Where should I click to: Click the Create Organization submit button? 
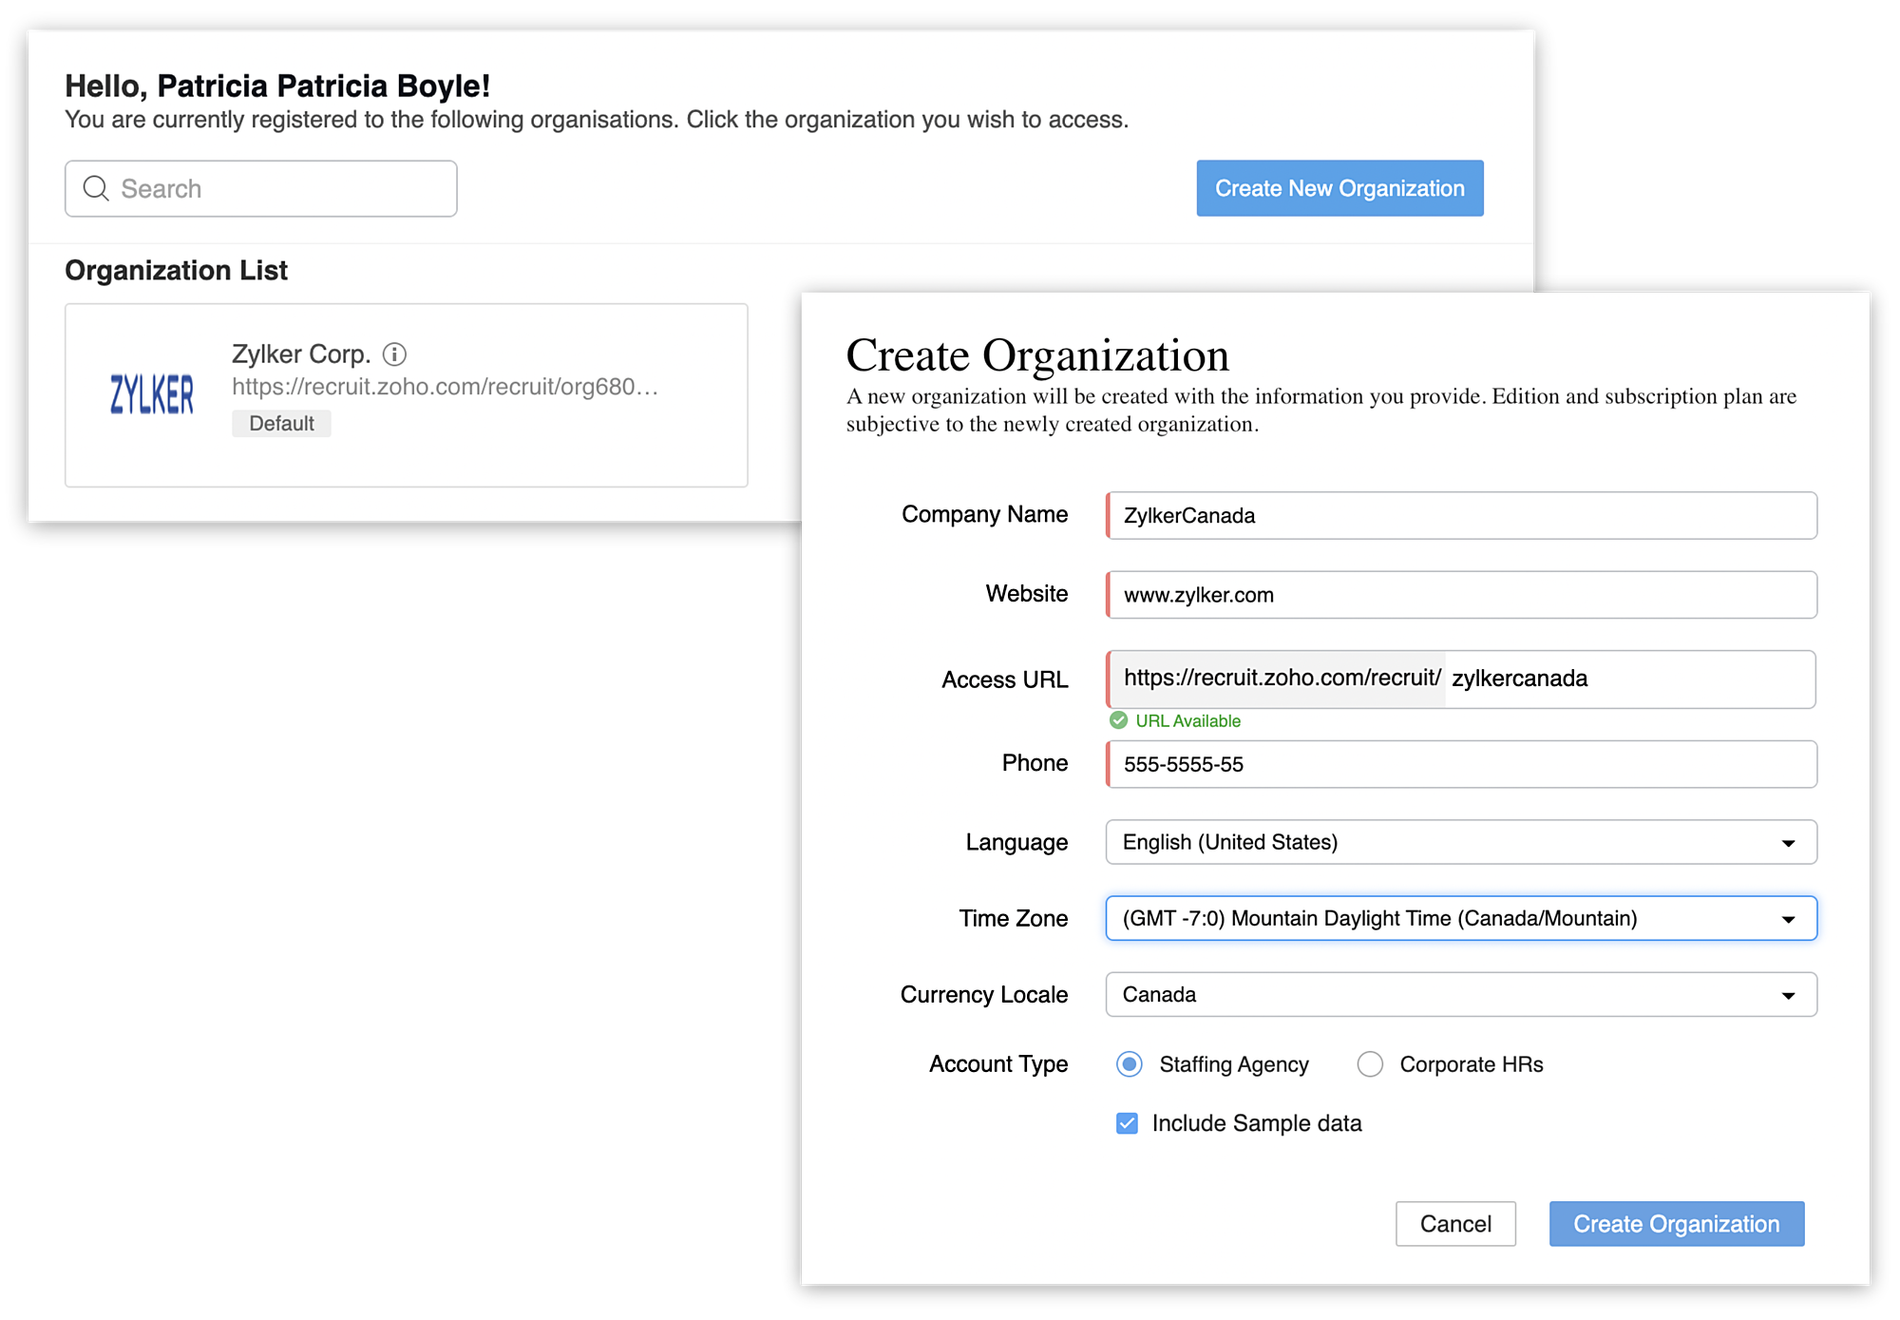pyautogui.click(x=1676, y=1224)
